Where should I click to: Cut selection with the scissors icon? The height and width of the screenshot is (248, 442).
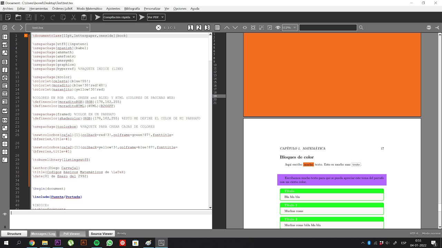(74, 17)
